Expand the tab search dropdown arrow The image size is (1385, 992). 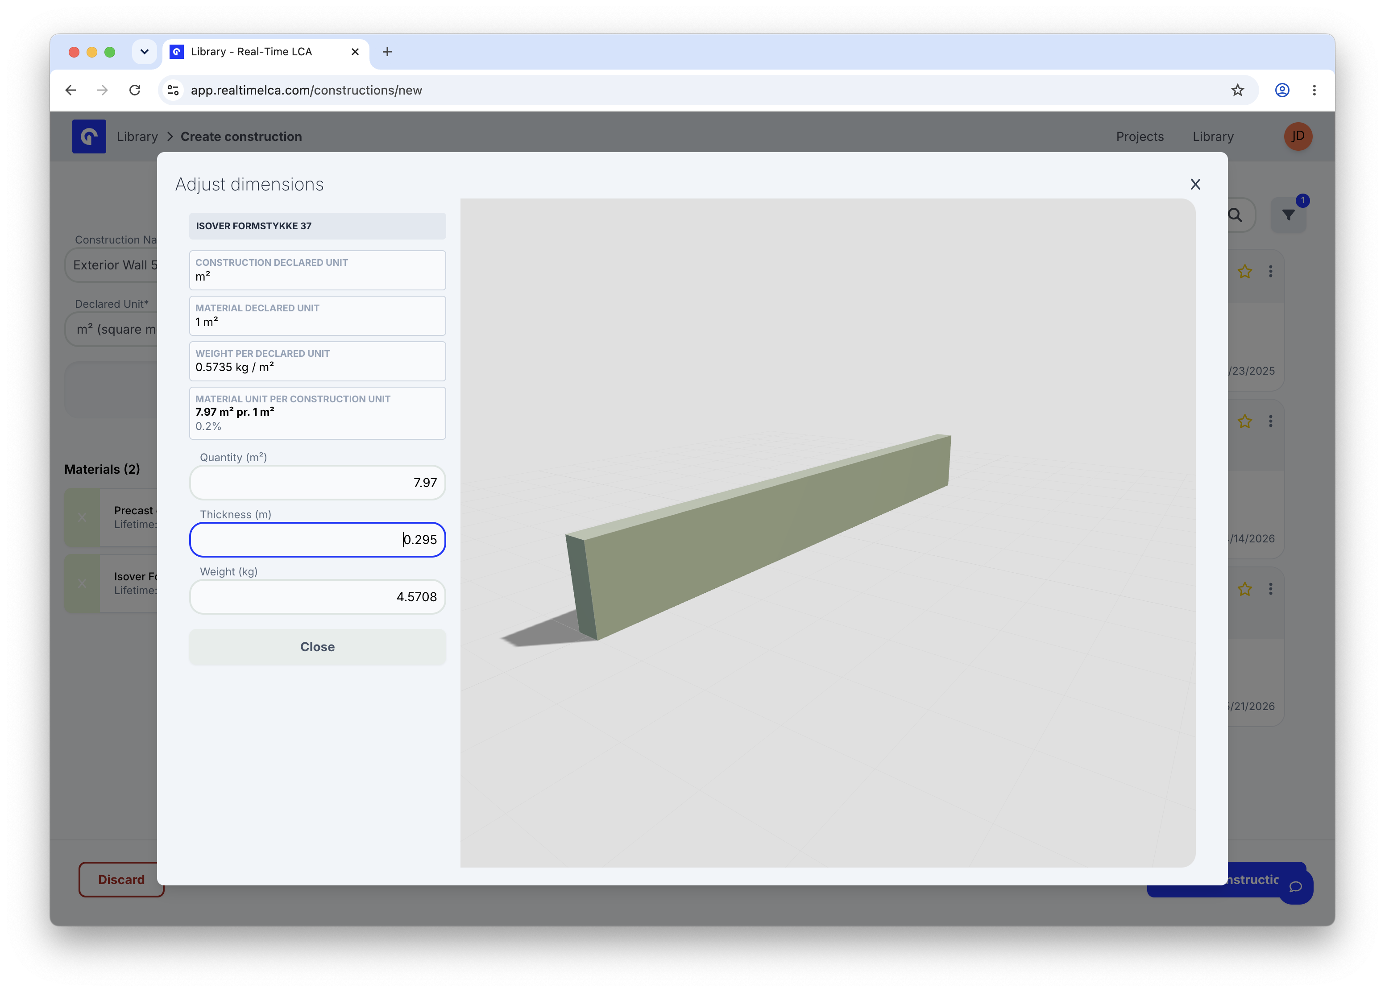coord(144,52)
